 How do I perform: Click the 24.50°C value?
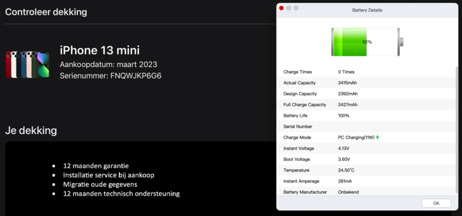tap(346, 170)
